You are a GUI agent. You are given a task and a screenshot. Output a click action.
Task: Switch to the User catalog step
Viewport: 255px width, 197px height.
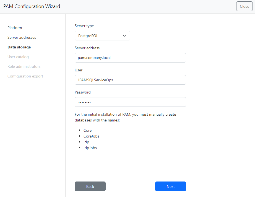pos(18,57)
